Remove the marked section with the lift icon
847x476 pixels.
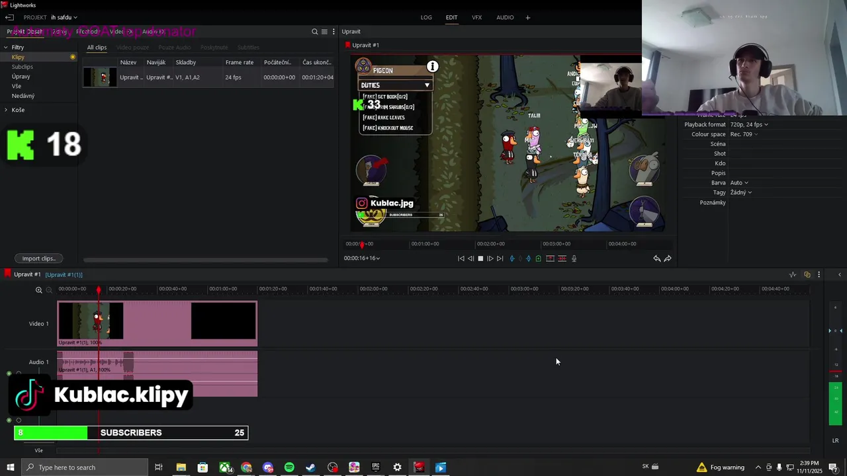pyautogui.click(x=550, y=258)
